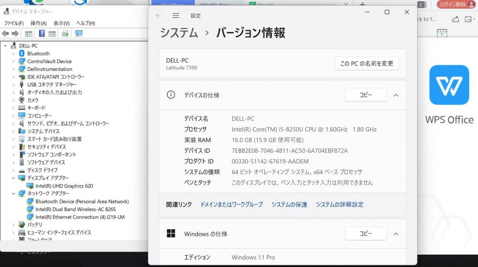
Task: Click scan for hardware changes monitor icon
Action: tap(79, 33)
